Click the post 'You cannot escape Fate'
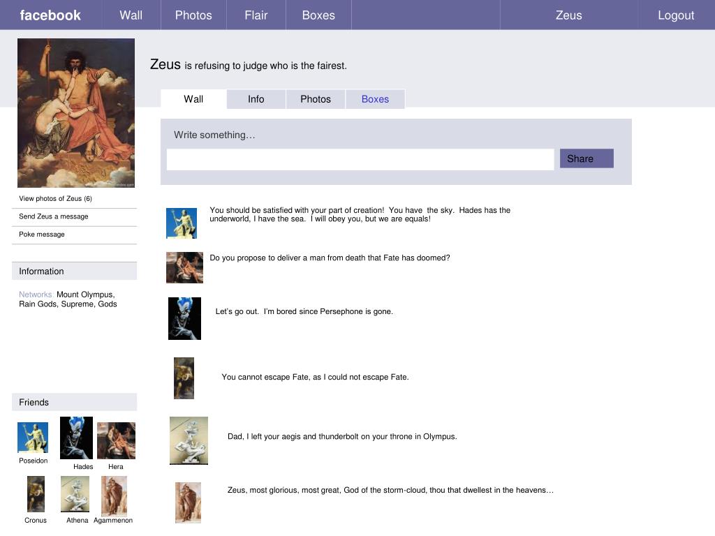The height and width of the screenshot is (536, 715). (x=315, y=377)
